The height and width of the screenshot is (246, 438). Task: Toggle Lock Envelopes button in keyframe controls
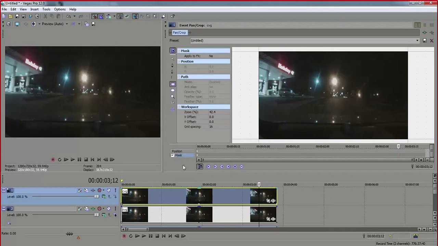200,166
